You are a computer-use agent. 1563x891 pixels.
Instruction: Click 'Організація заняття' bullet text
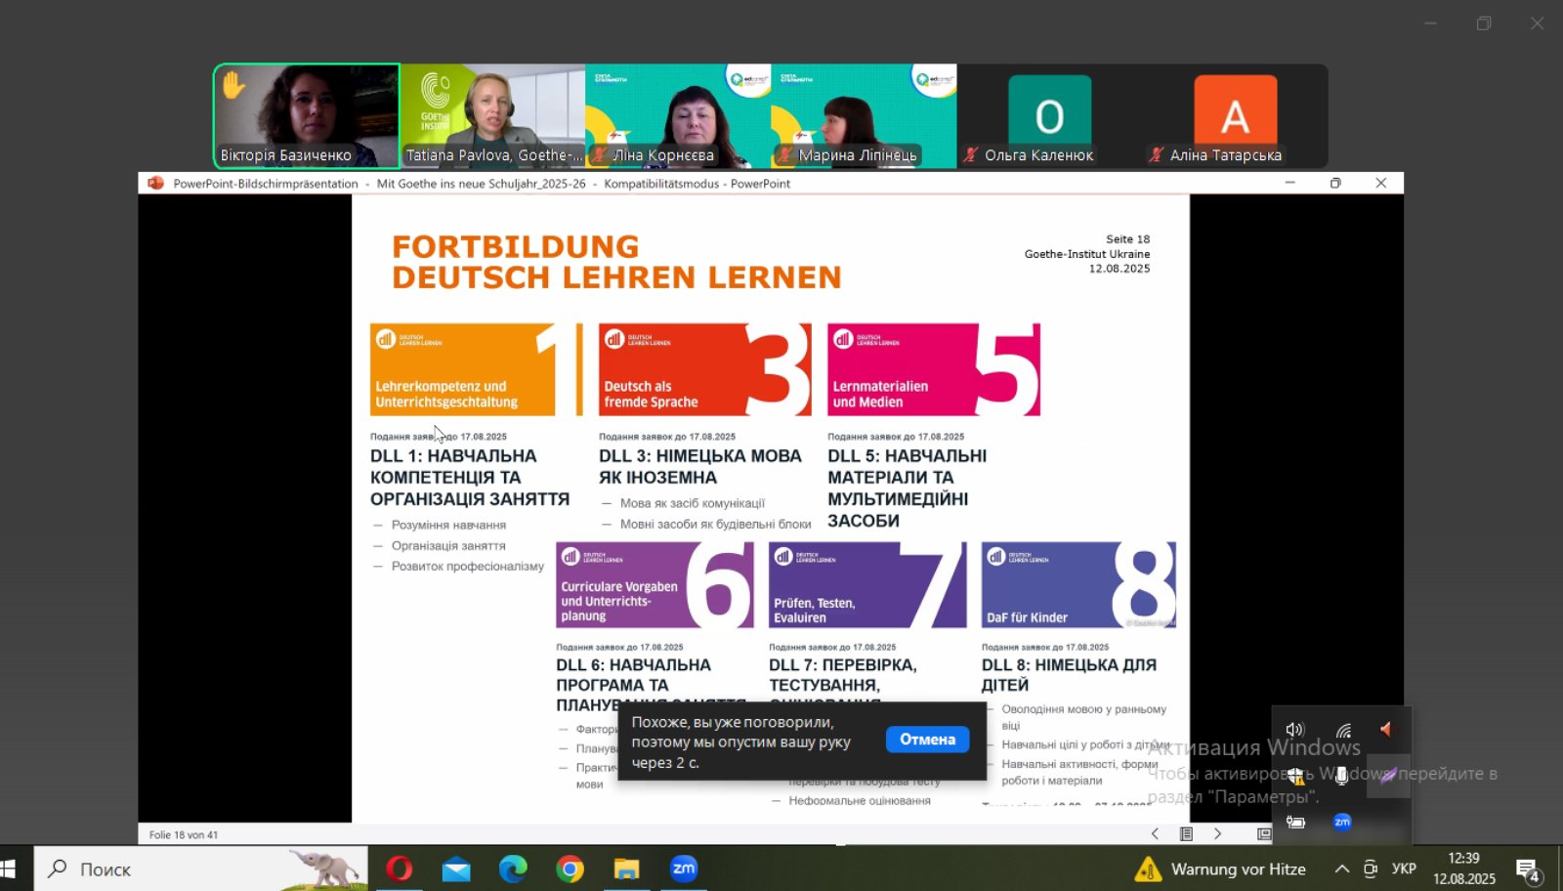tap(448, 545)
